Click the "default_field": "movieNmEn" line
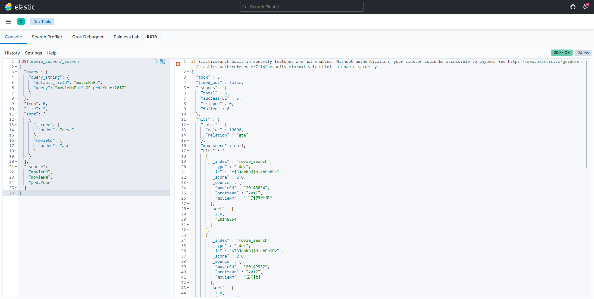The image size is (594, 299). [x=68, y=83]
